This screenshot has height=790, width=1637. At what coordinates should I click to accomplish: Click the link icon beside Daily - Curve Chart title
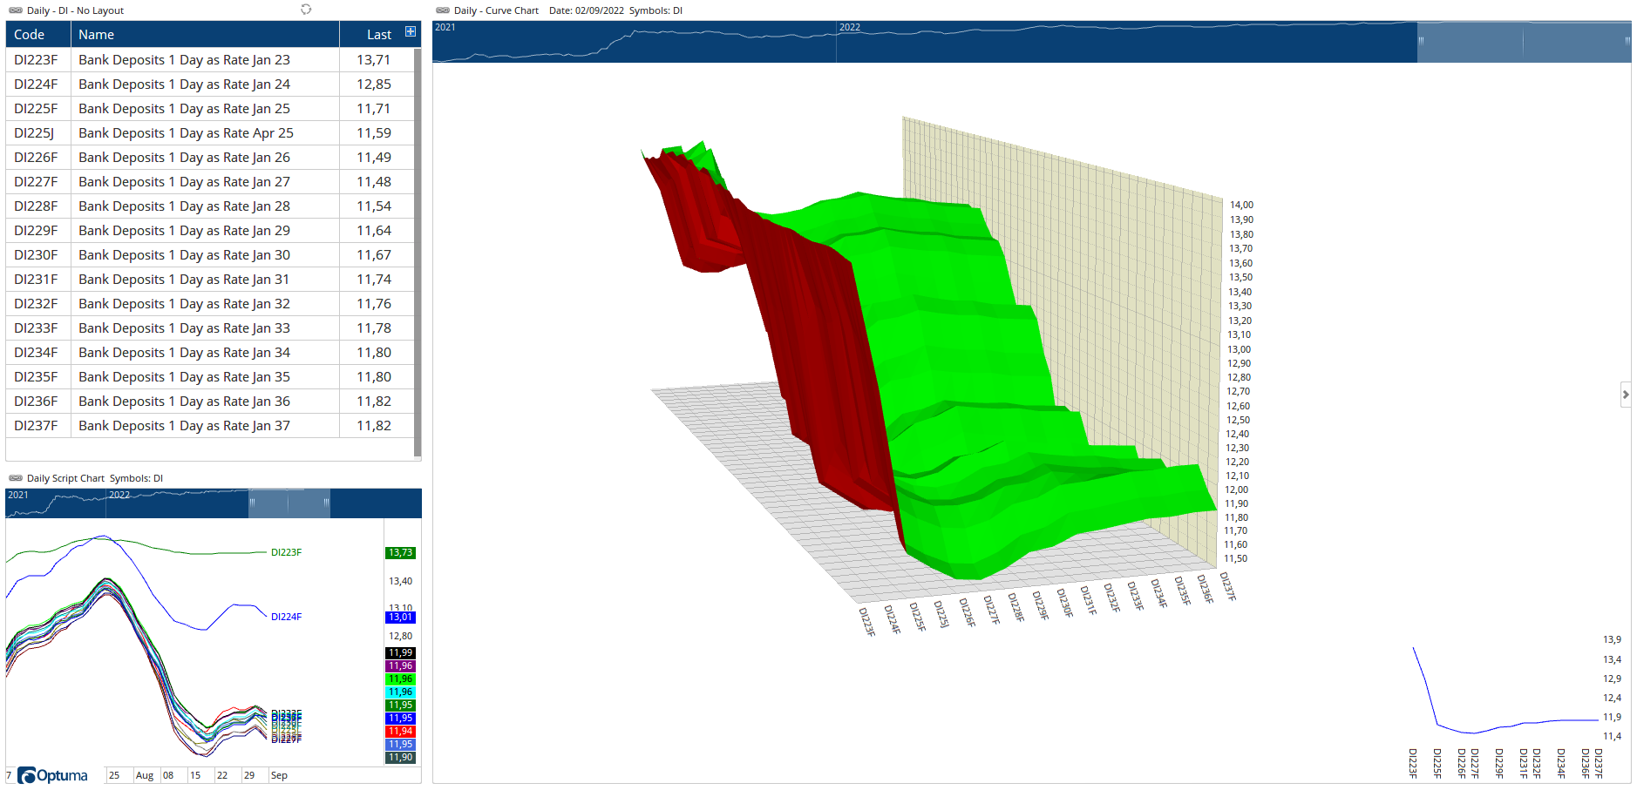coord(443,10)
